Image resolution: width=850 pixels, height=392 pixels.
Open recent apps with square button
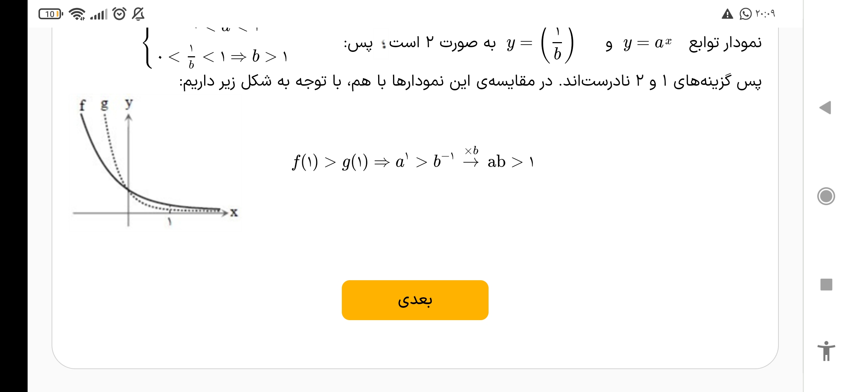tap(826, 285)
